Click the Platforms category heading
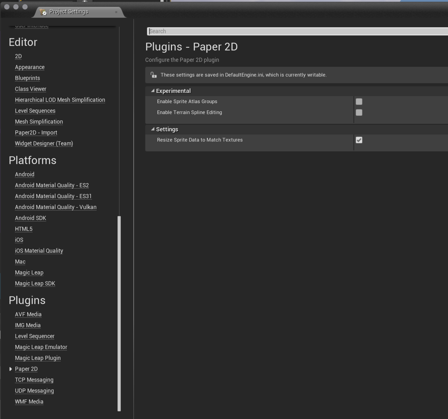Image resolution: width=448 pixels, height=419 pixels. click(32, 160)
